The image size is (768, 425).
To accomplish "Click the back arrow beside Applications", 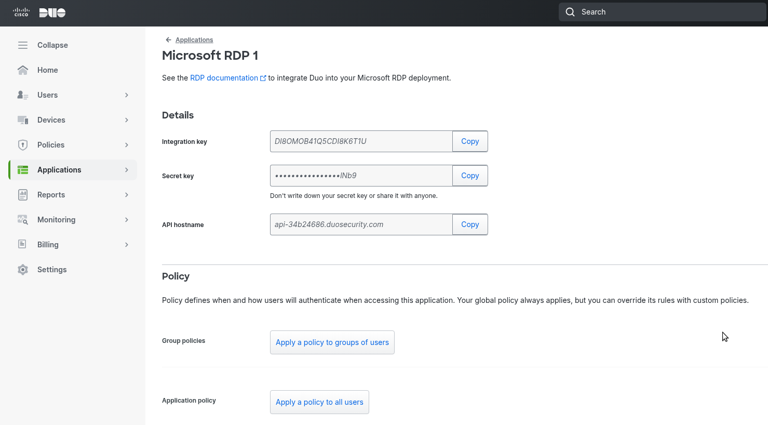I will (x=168, y=40).
